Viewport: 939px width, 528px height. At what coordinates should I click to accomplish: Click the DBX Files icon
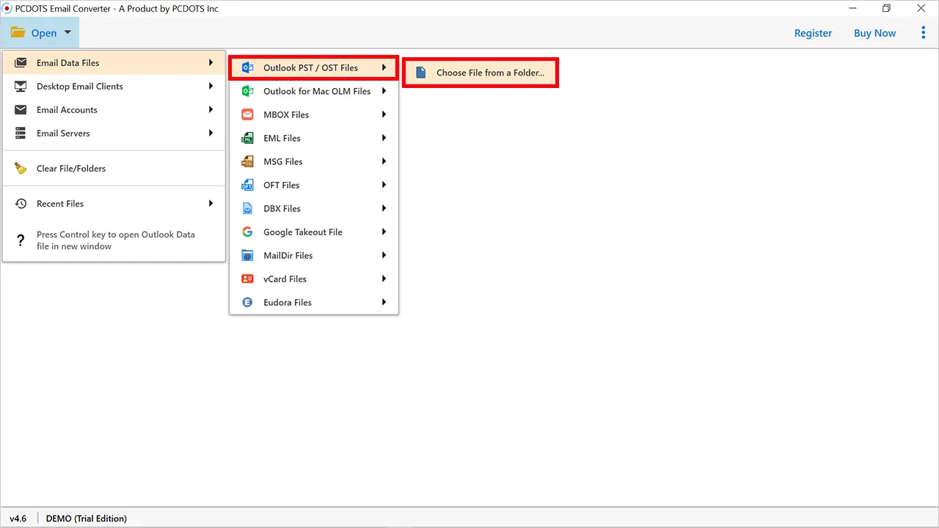[x=248, y=209]
